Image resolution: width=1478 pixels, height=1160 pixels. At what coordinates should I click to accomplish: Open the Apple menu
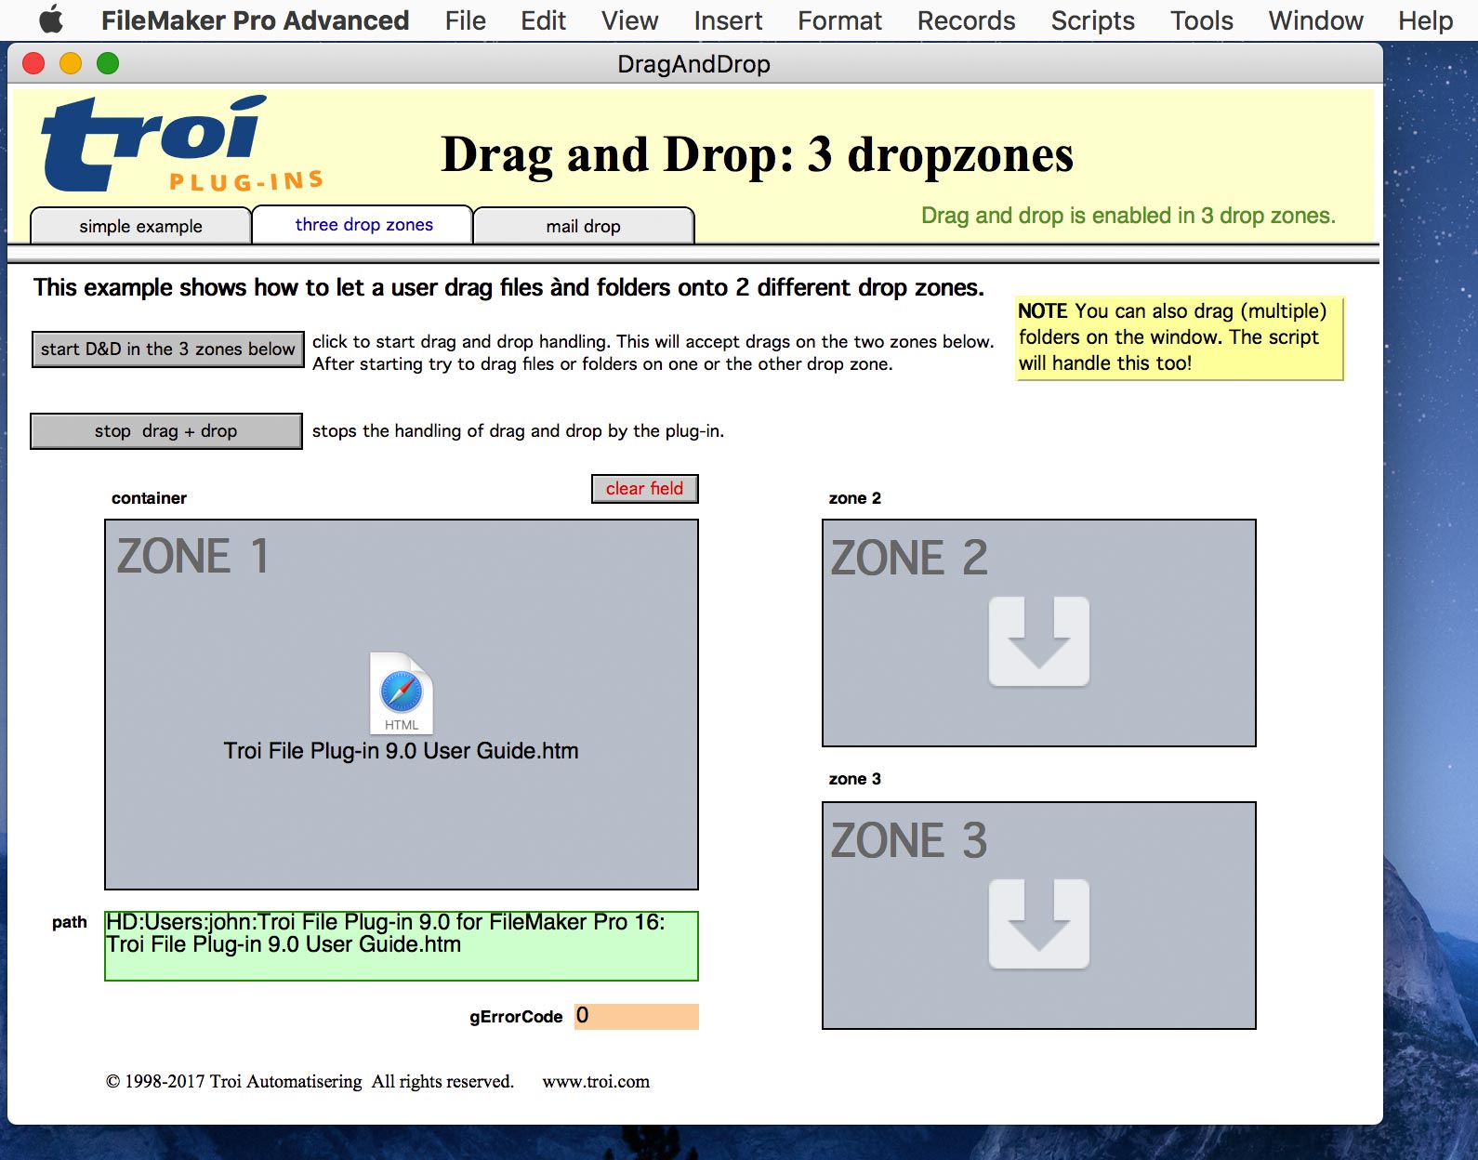coord(51,20)
